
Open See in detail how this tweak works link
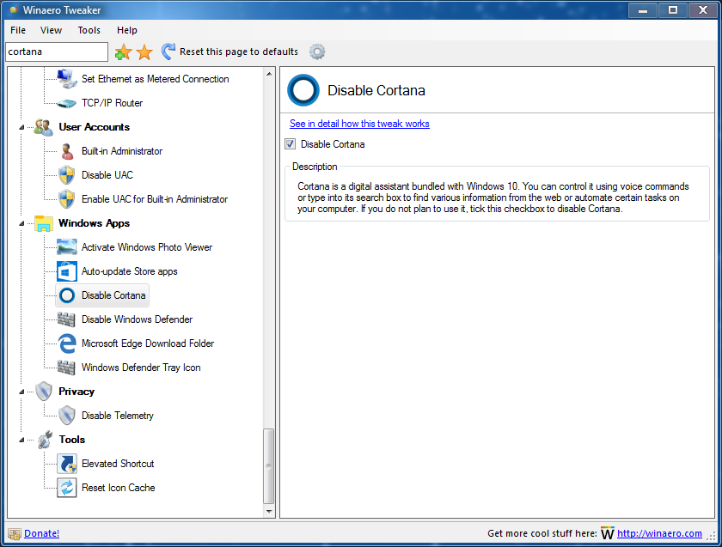coord(359,124)
